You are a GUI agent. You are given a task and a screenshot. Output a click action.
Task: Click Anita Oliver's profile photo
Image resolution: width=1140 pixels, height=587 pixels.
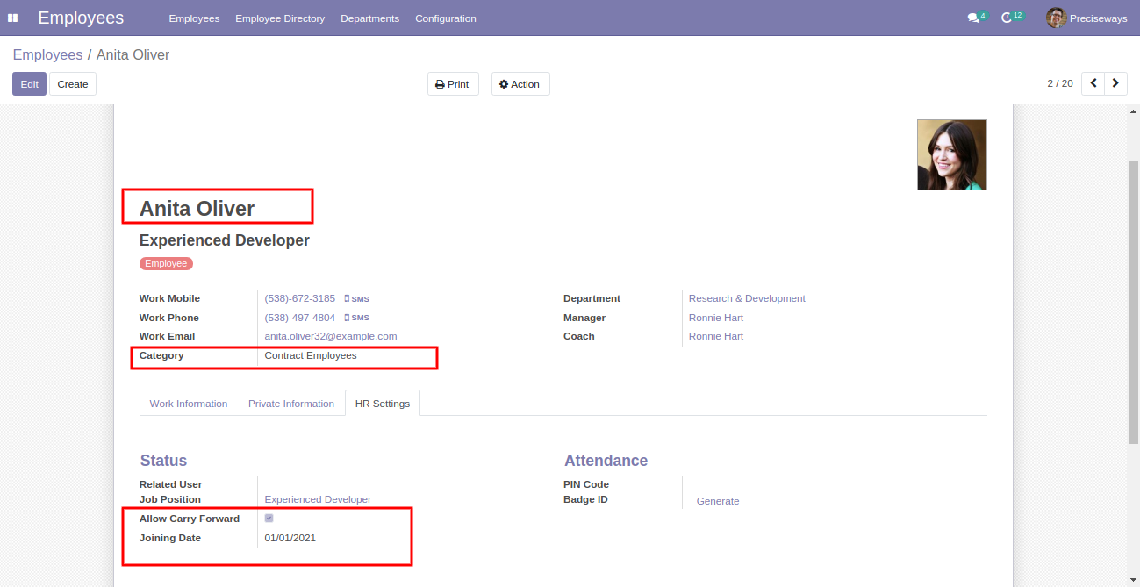(x=952, y=154)
